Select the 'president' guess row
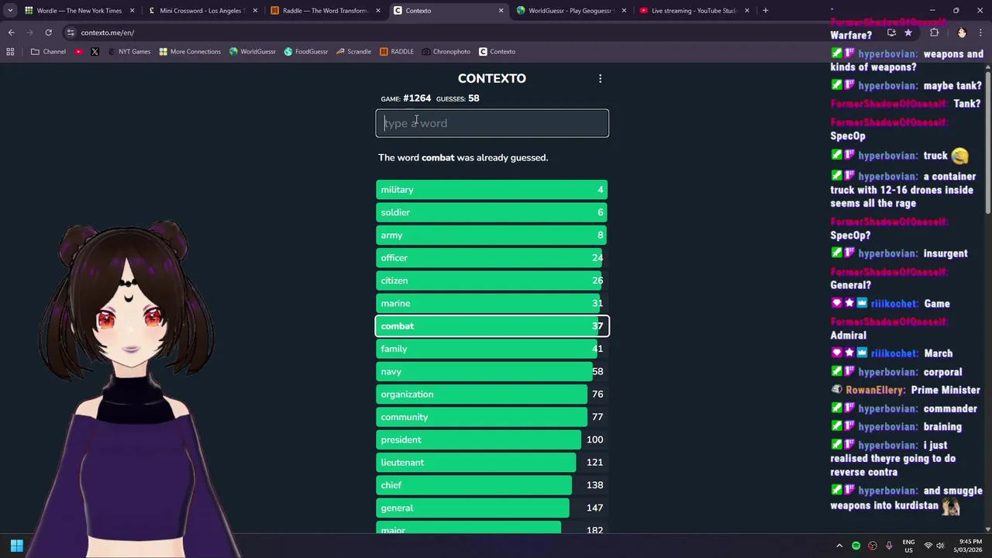The height and width of the screenshot is (558, 992). [492, 439]
